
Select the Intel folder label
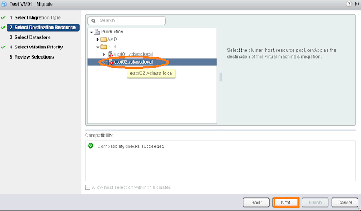click(112, 47)
